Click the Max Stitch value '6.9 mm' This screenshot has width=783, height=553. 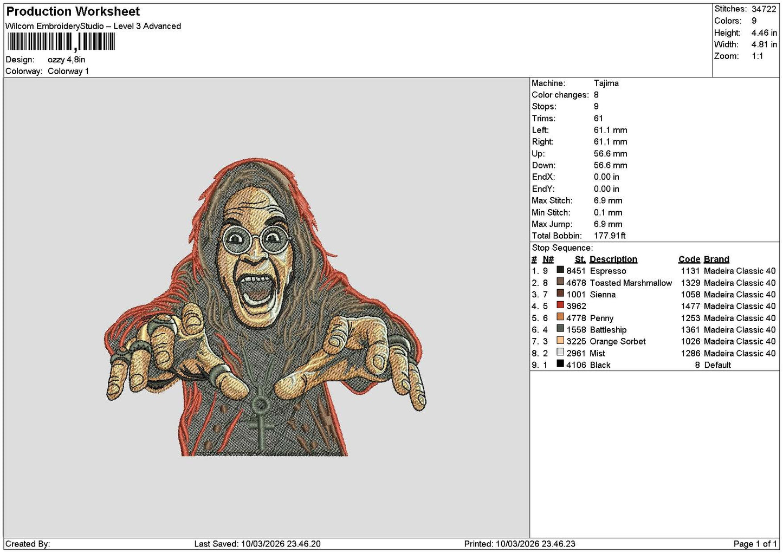(608, 200)
